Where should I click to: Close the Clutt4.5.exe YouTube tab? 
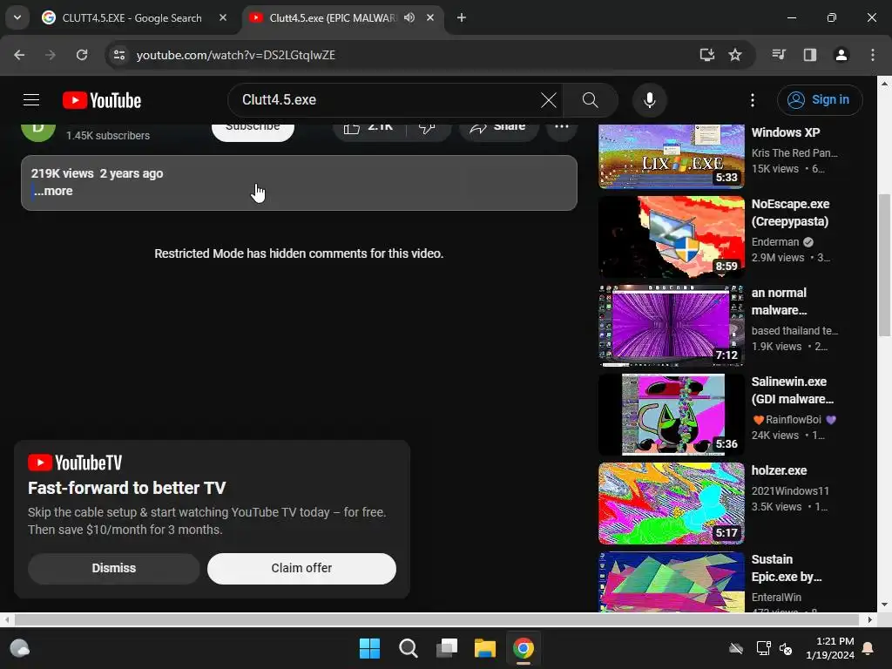pos(430,17)
